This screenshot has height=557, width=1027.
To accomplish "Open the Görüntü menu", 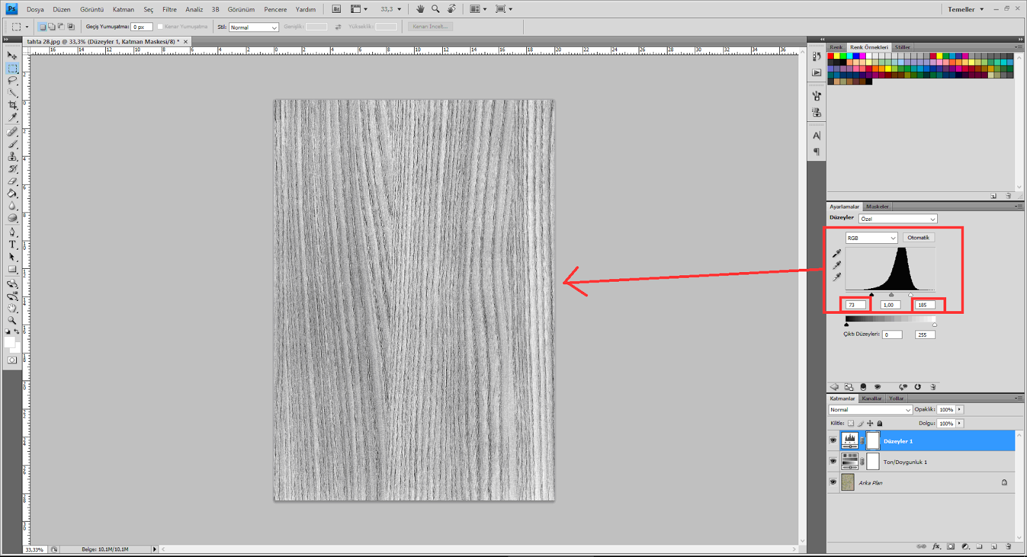I will (92, 9).
